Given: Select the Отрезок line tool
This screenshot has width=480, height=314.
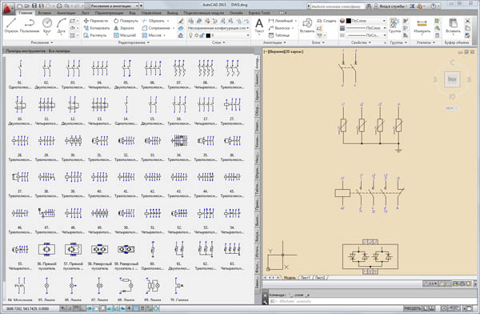Looking at the screenshot, I should pos(11,25).
